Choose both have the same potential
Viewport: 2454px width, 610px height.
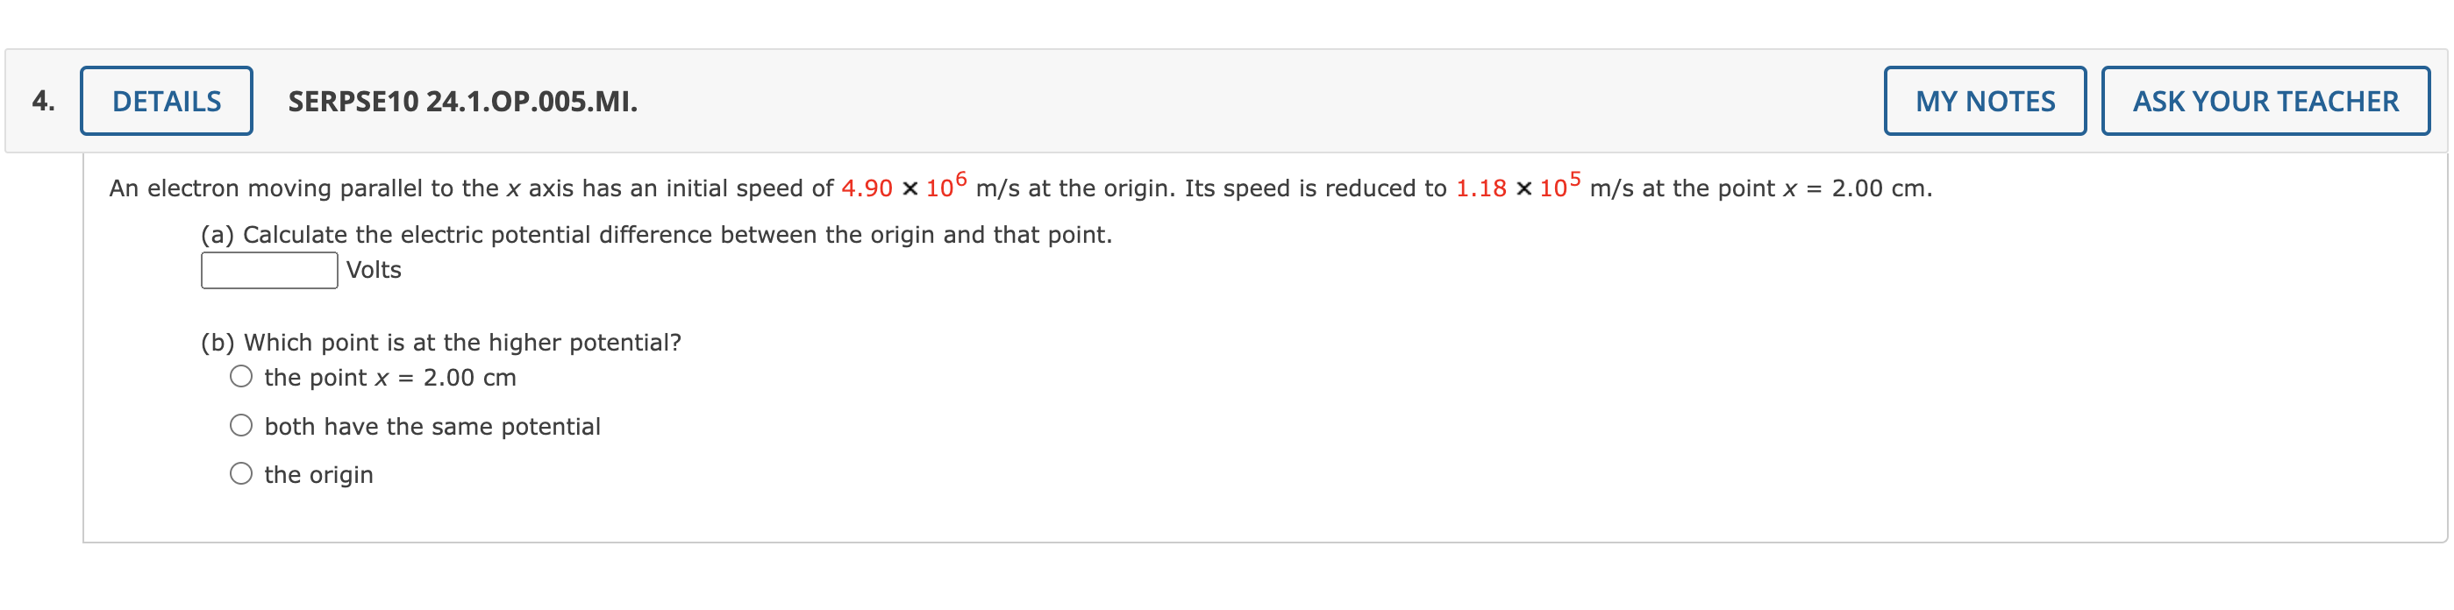[x=241, y=424]
